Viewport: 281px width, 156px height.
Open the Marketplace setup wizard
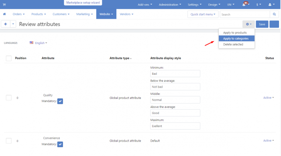pos(83,3)
